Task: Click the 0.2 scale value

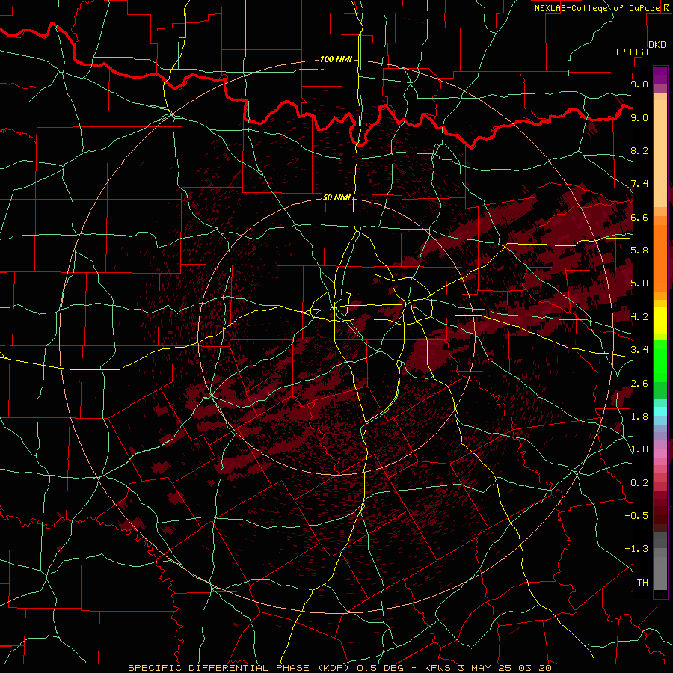Action: (x=639, y=483)
